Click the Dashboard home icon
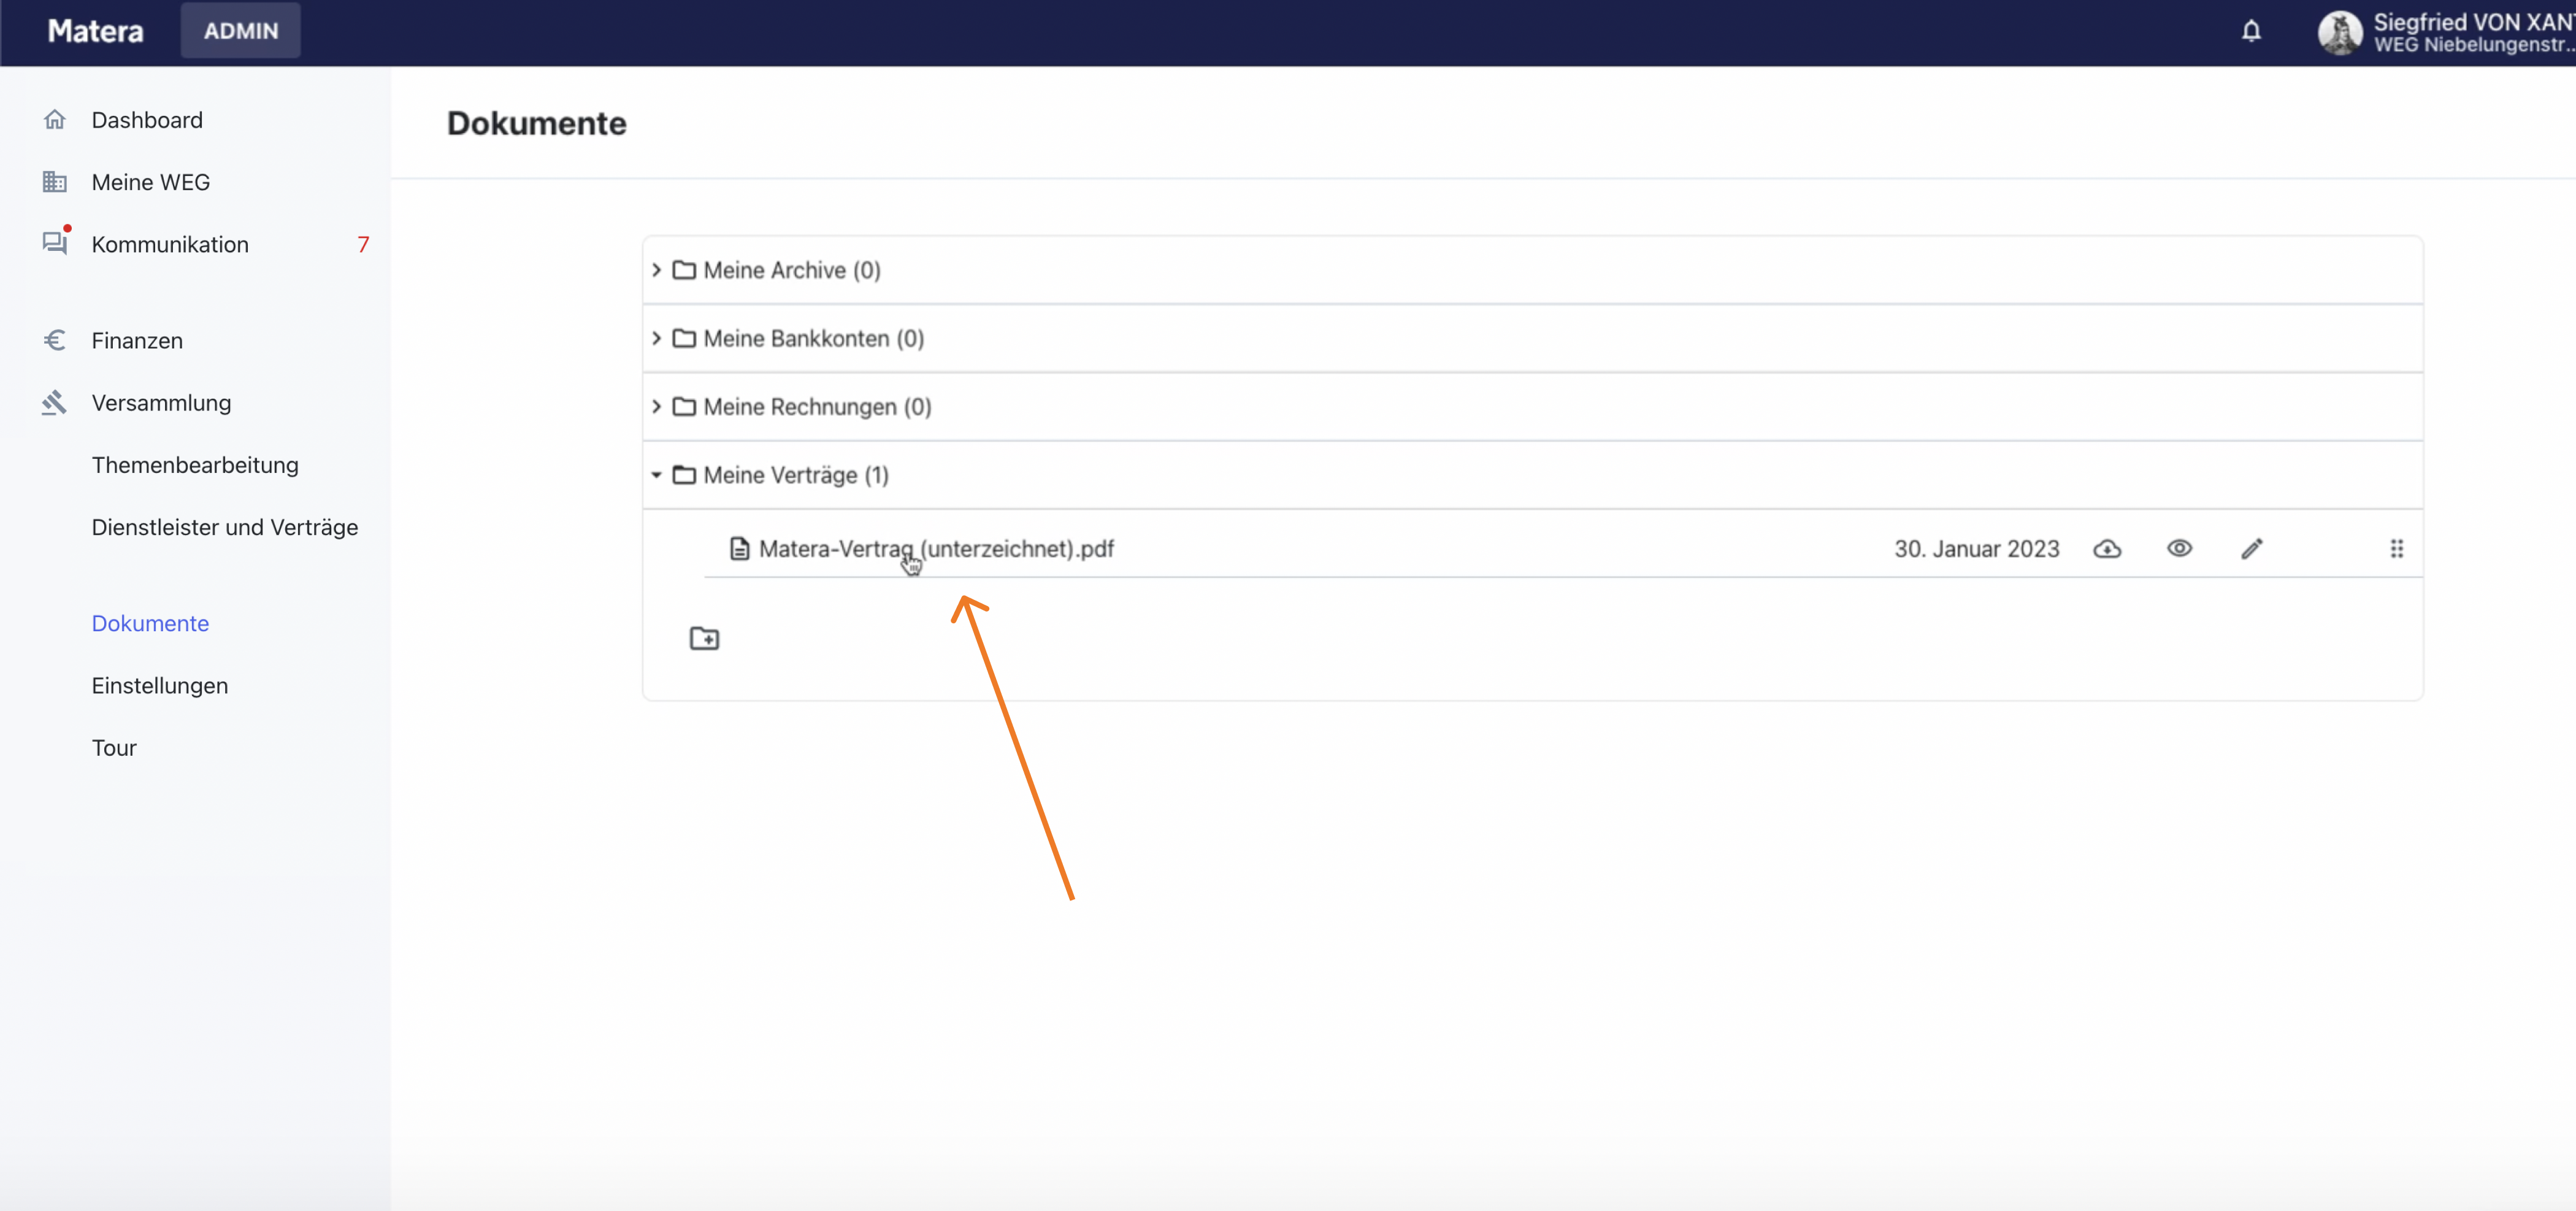Image resolution: width=2576 pixels, height=1211 pixels. 55,120
